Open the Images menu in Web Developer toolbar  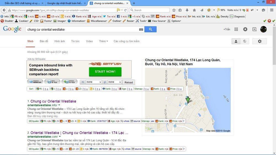point(60,21)
